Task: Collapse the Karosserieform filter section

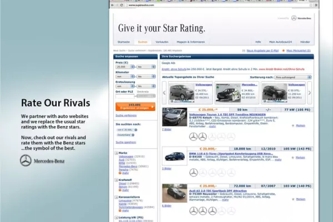Action: tap(116, 197)
